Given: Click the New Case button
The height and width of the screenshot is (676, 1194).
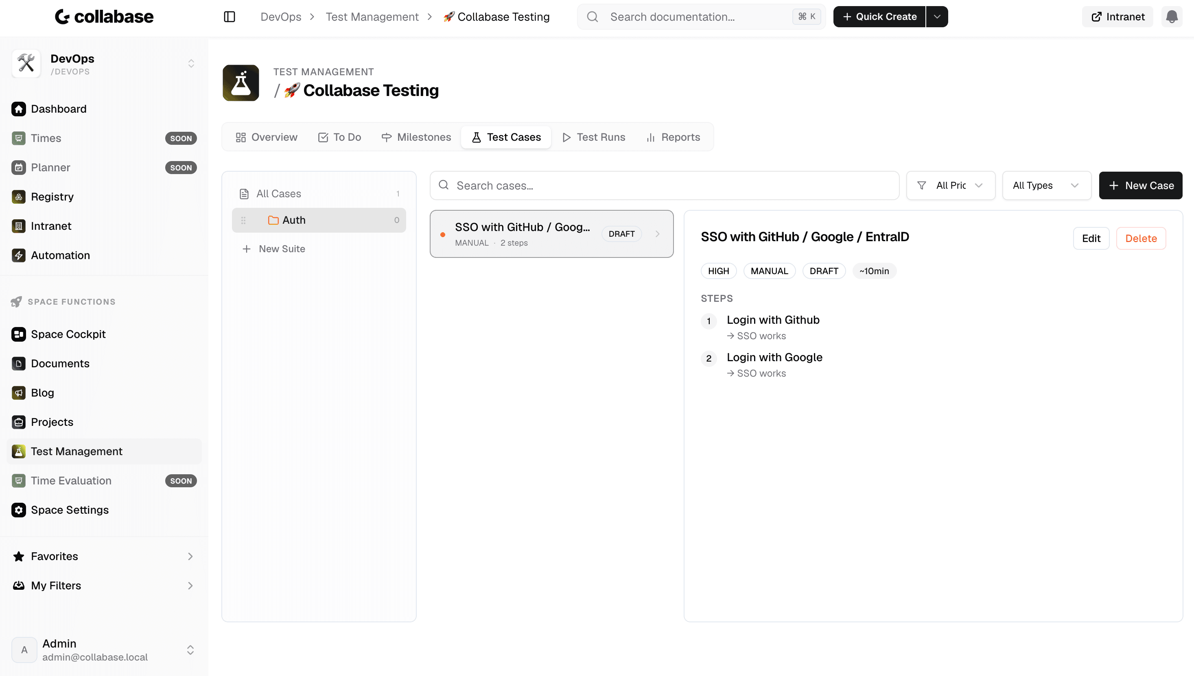Looking at the screenshot, I should point(1140,185).
